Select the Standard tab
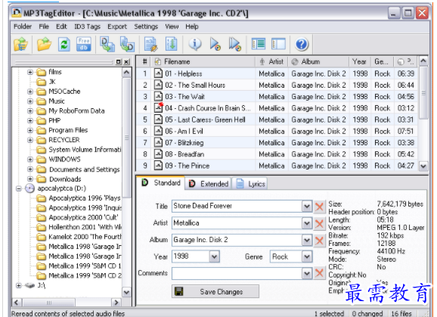 tap(161, 183)
